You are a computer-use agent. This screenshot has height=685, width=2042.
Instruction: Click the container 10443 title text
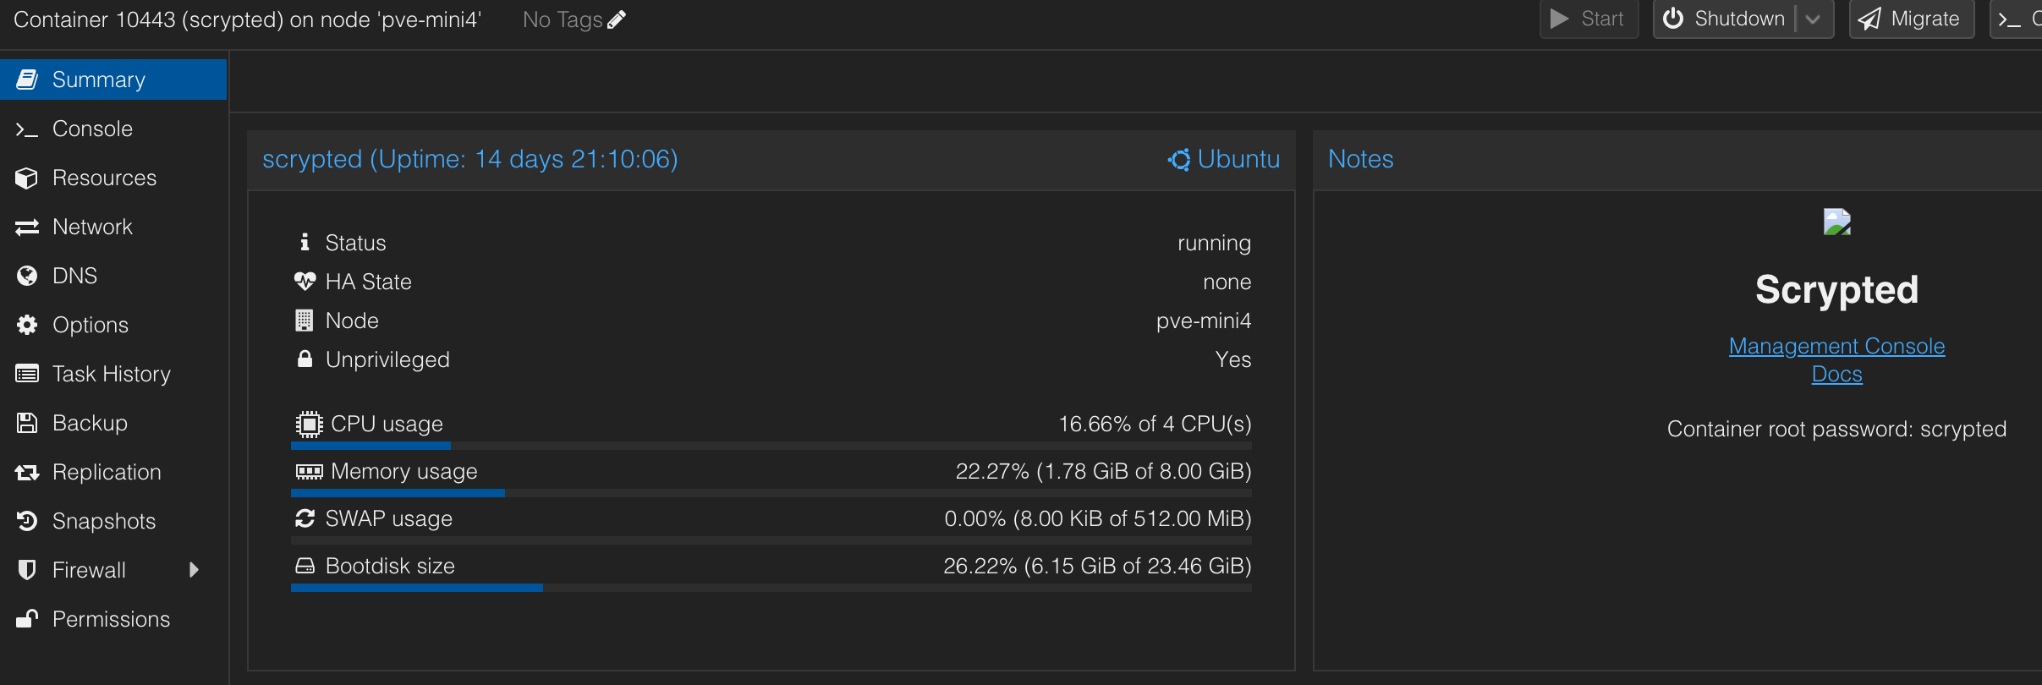click(x=248, y=19)
